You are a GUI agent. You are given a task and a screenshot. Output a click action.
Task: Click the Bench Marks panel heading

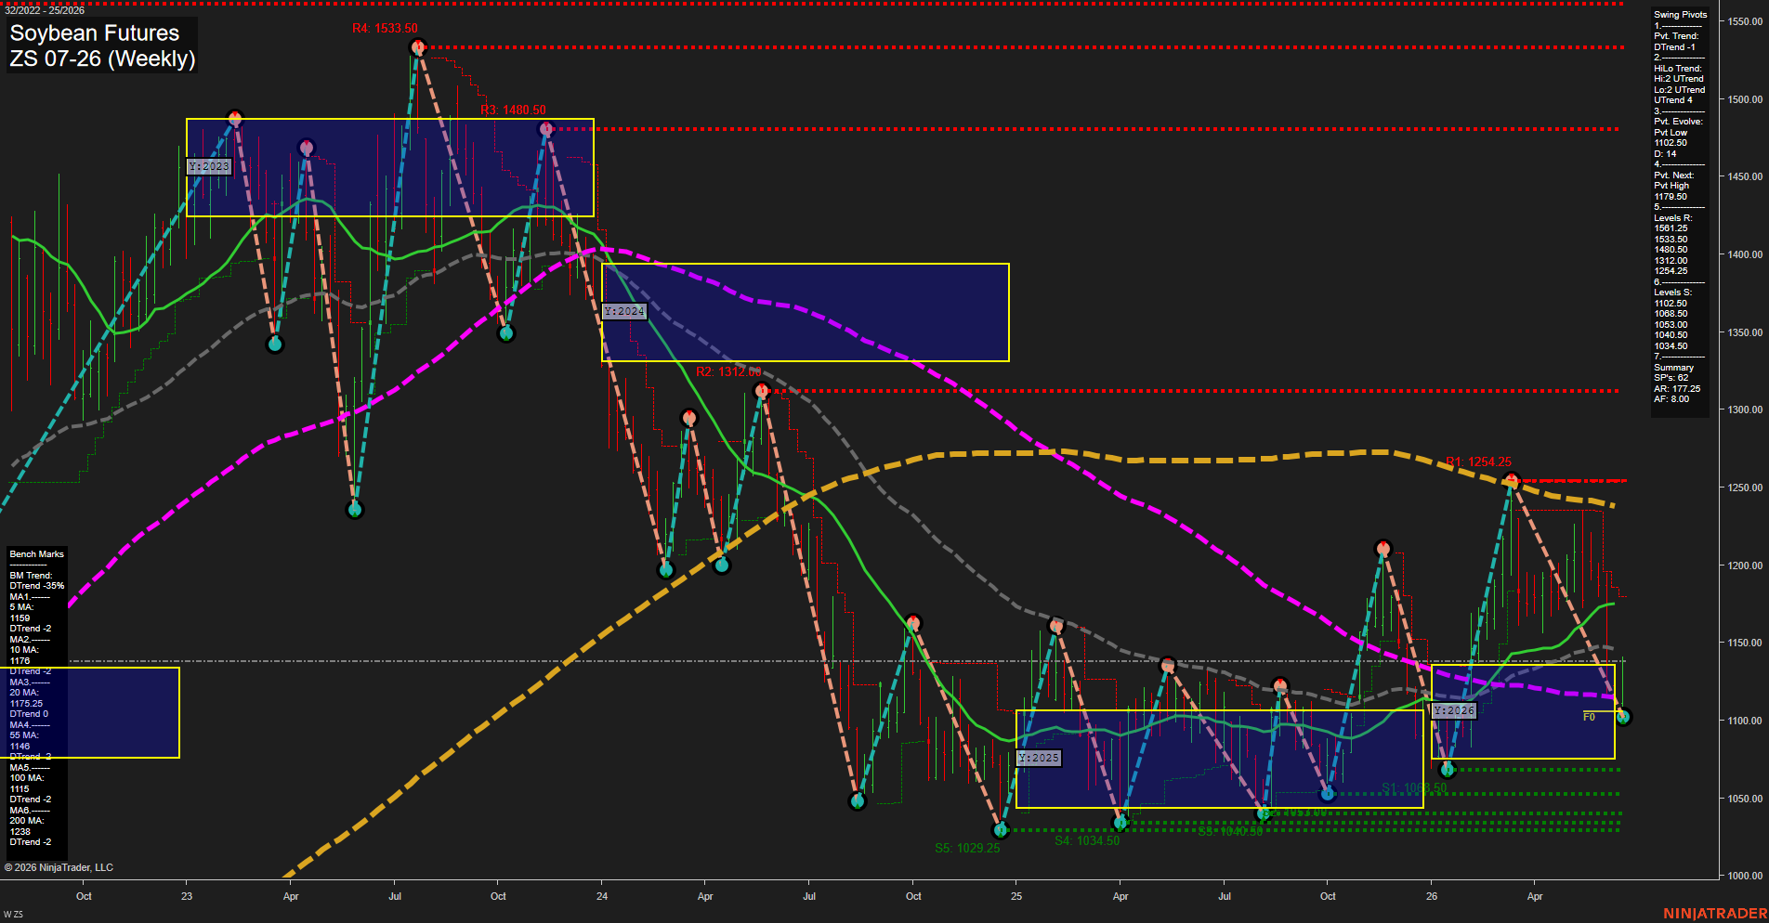tap(37, 554)
